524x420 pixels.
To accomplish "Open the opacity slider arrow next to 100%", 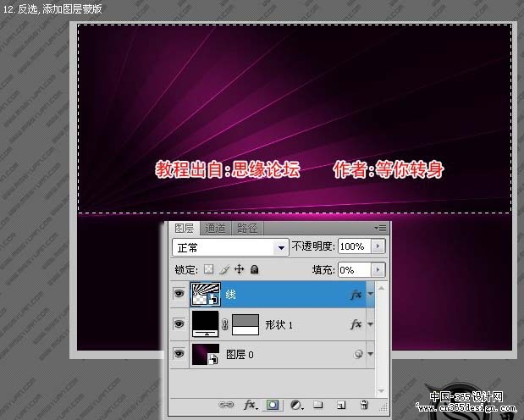I will coord(378,246).
